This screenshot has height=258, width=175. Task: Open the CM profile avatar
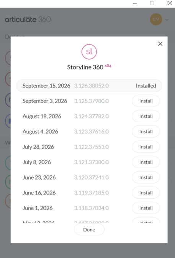pos(156,19)
